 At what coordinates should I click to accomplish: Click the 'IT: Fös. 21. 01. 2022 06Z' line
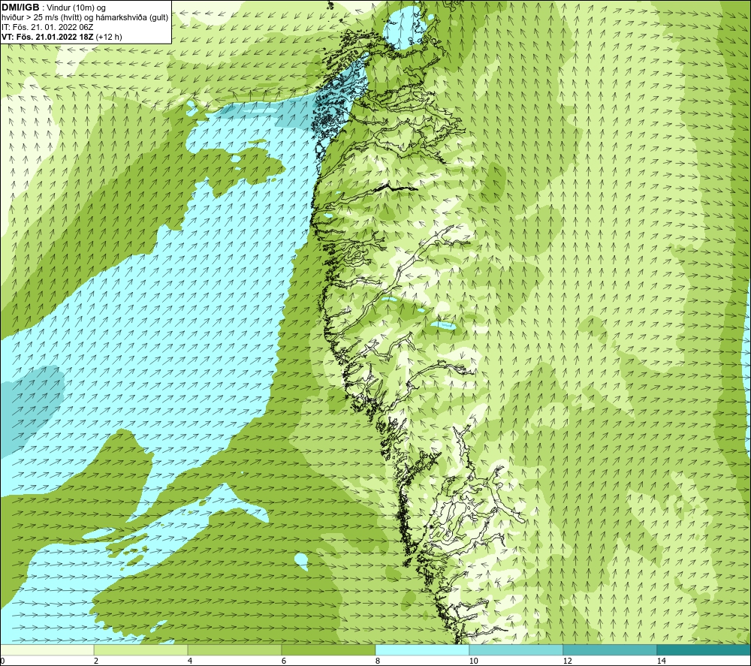(47, 27)
